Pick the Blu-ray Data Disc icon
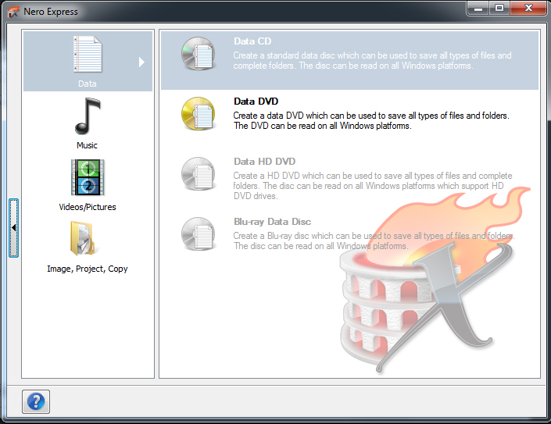The height and width of the screenshot is (424, 551). pos(197,234)
